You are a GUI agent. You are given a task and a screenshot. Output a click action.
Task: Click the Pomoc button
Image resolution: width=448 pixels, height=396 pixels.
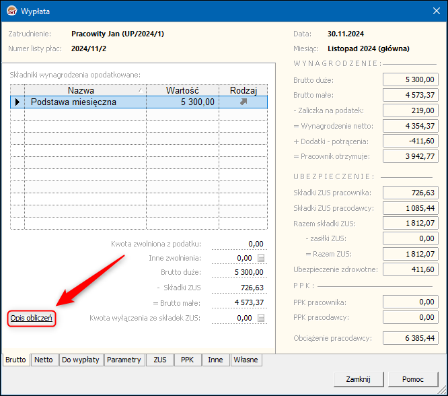[412, 379]
